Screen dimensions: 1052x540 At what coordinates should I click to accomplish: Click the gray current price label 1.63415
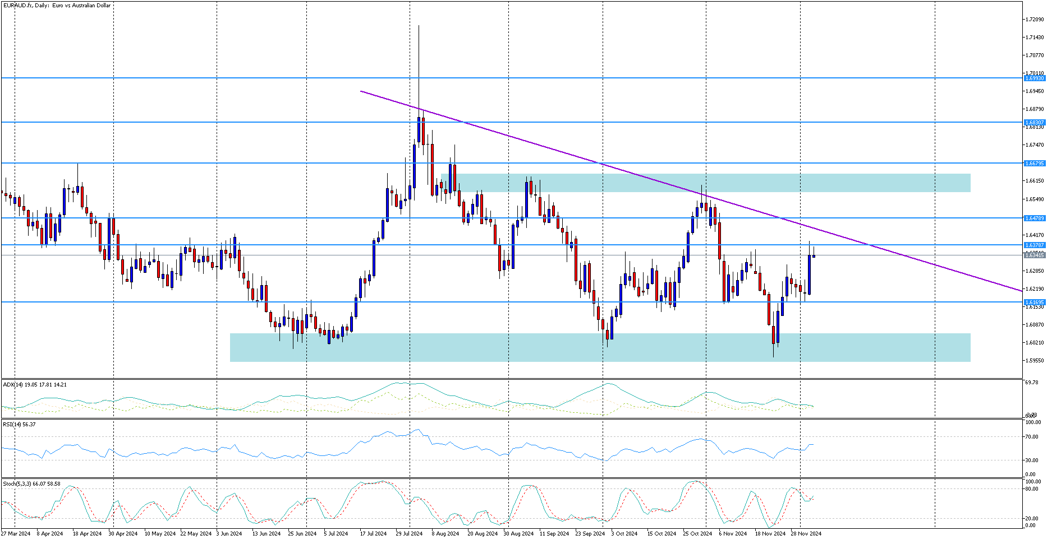pyautogui.click(x=1035, y=255)
